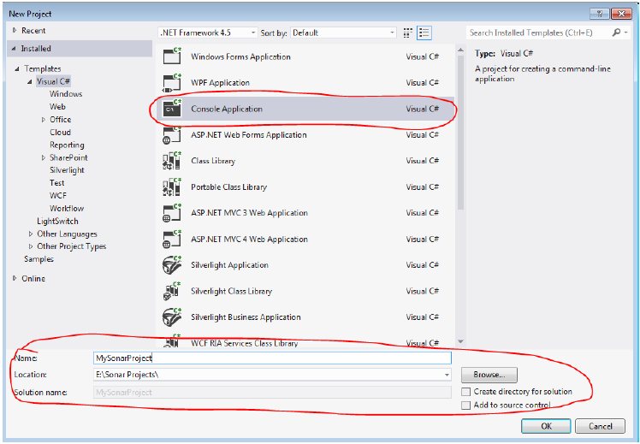The width and height of the screenshot is (640, 444).
Task: Switch to small icons view
Action: pos(407,33)
